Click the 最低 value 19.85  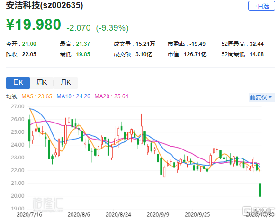[83, 54]
